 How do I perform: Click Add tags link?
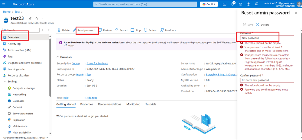tap(92, 98)
